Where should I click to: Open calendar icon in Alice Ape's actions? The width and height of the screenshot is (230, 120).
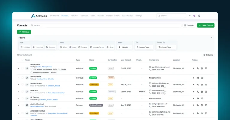(x=202, y=91)
